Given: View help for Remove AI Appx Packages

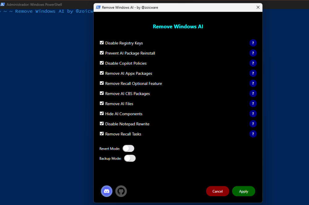Looking at the screenshot, I should click(x=253, y=73).
